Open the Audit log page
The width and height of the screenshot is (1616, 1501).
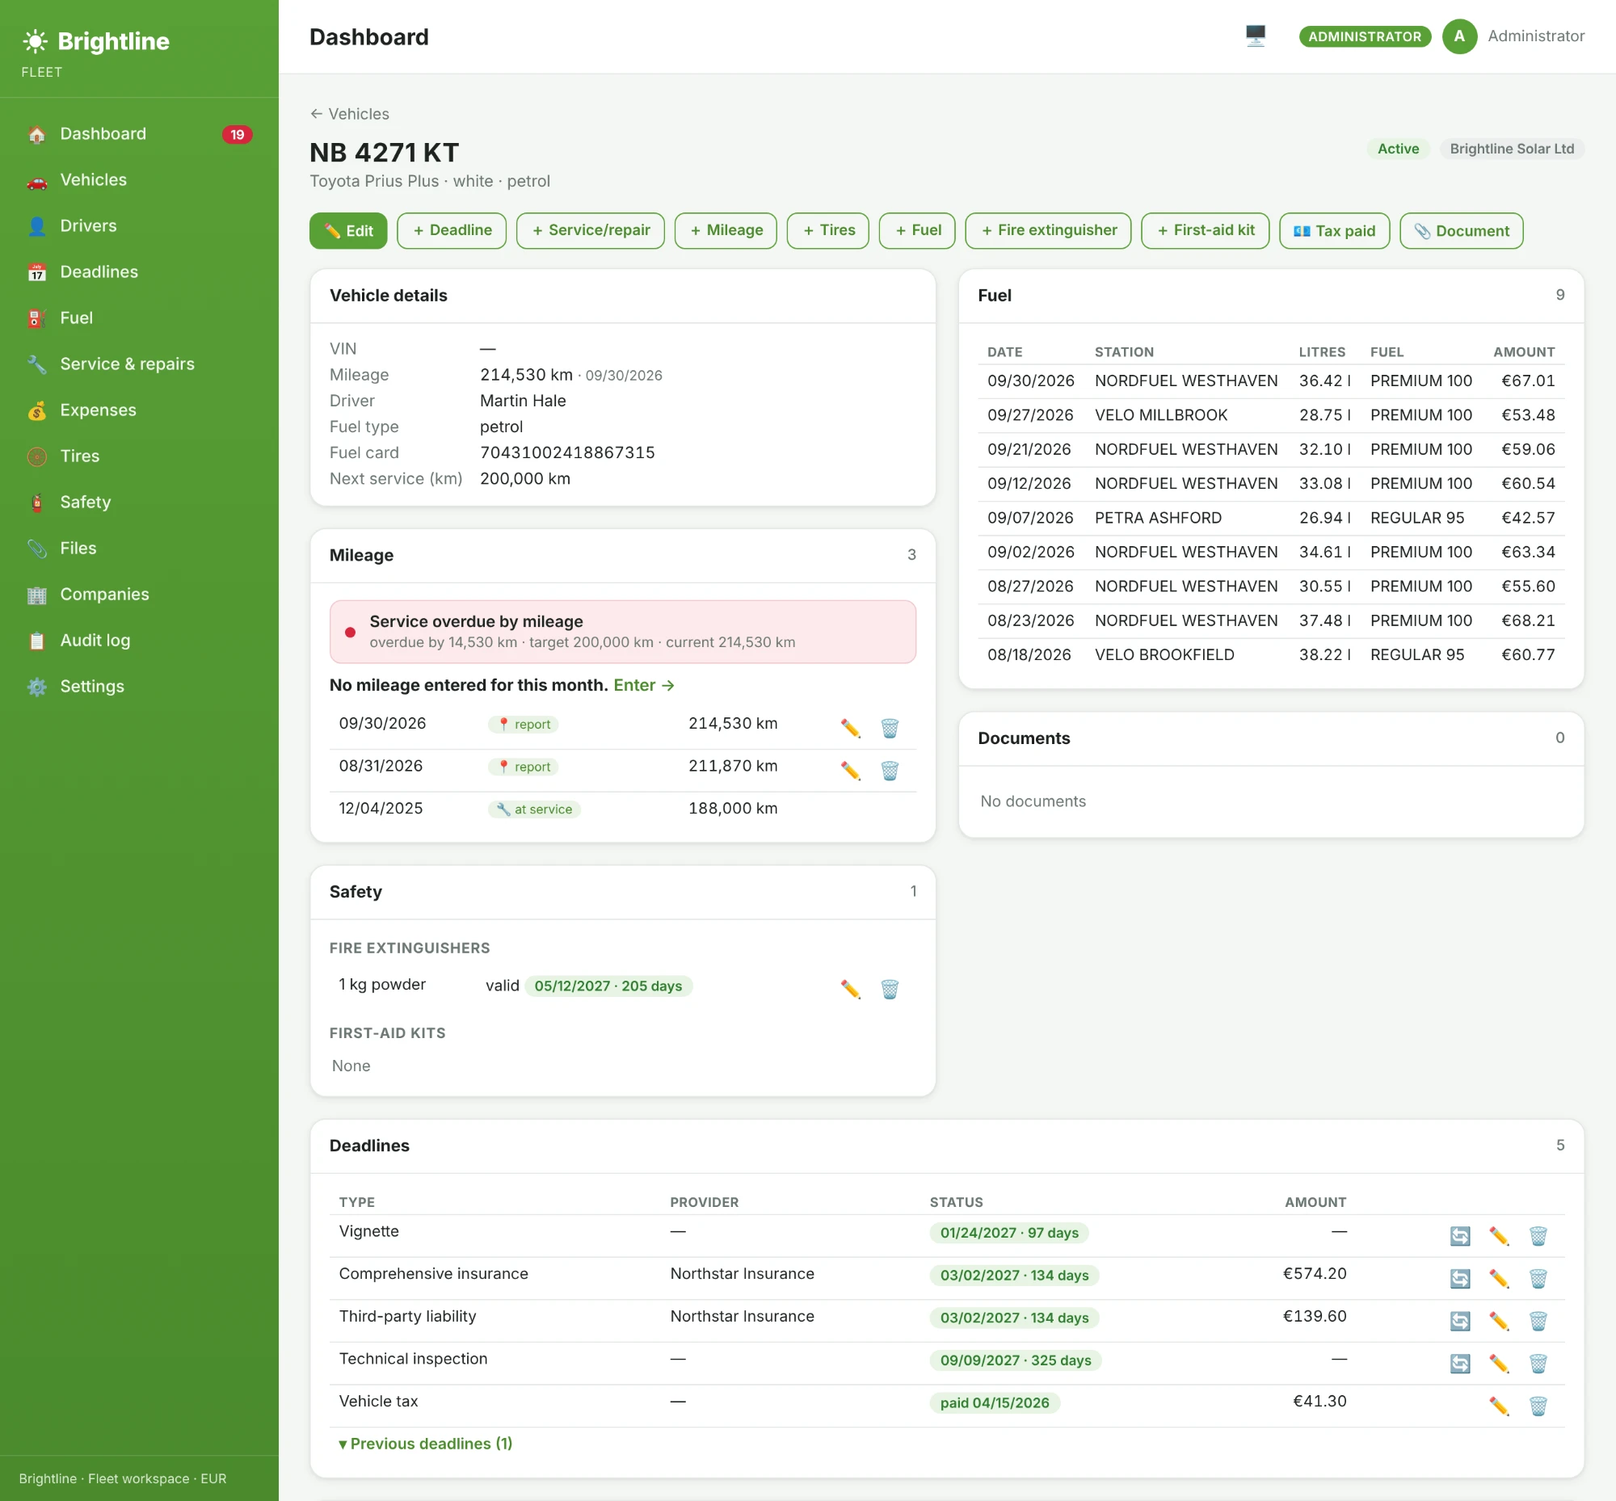coord(139,640)
